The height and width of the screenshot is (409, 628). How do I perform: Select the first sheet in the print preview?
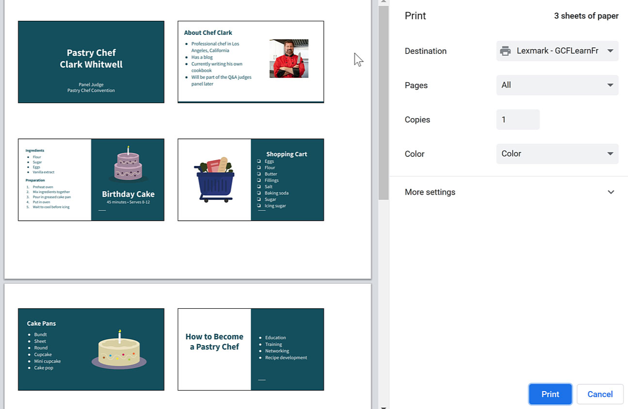coord(188,140)
